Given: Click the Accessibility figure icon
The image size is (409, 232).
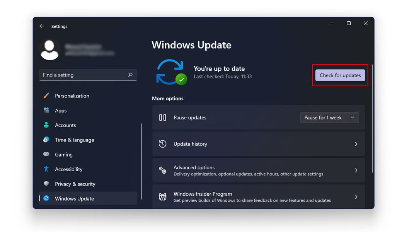Looking at the screenshot, I should pos(46,169).
